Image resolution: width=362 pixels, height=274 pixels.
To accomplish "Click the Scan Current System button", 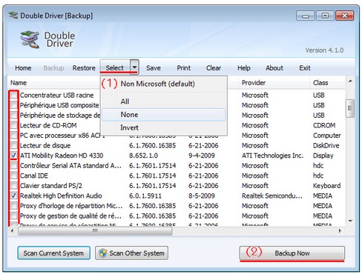I will coord(53,253).
